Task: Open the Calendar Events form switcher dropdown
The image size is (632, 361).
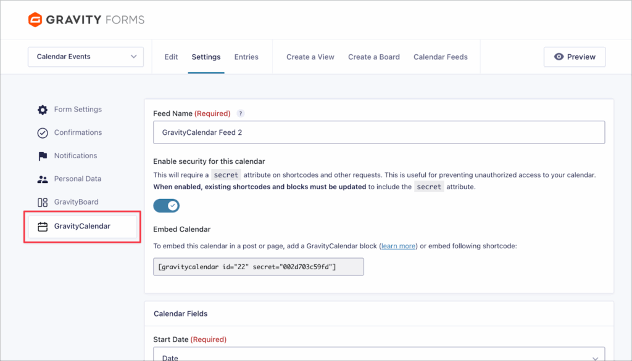Action: [x=85, y=57]
